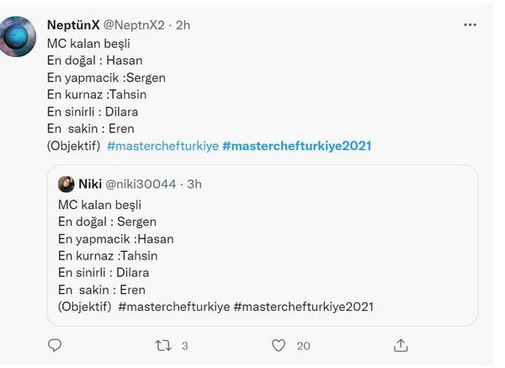
Task: Click the "MC kalan beşli" tweet text
Action: coord(88,43)
